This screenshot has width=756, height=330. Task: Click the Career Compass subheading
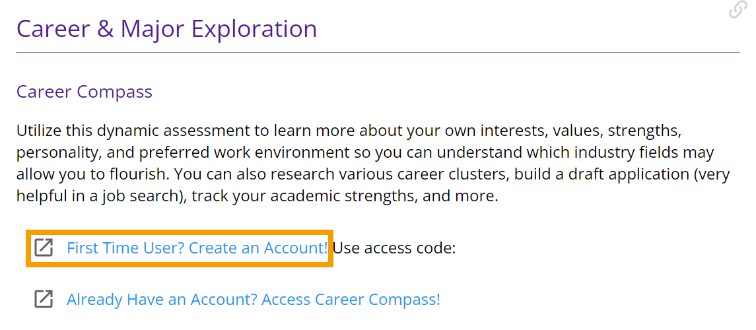(x=85, y=91)
